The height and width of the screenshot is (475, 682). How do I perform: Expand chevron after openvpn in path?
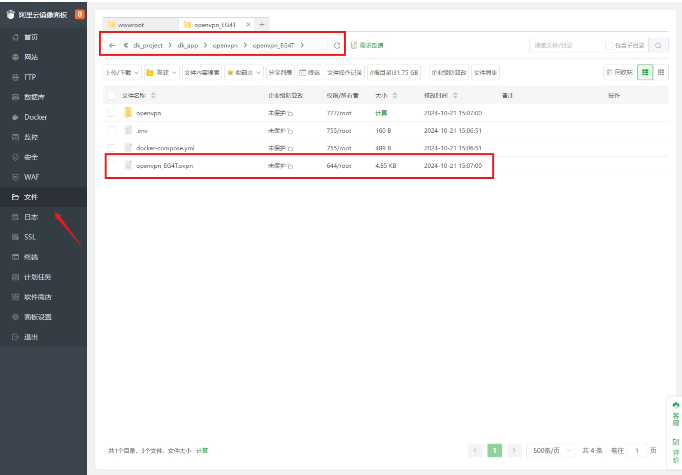(245, 45)
